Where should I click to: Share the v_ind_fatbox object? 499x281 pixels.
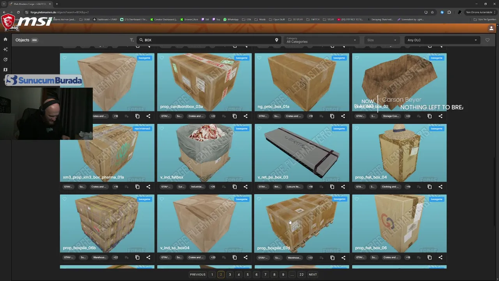pyautogui.click(x=246, y=187)
